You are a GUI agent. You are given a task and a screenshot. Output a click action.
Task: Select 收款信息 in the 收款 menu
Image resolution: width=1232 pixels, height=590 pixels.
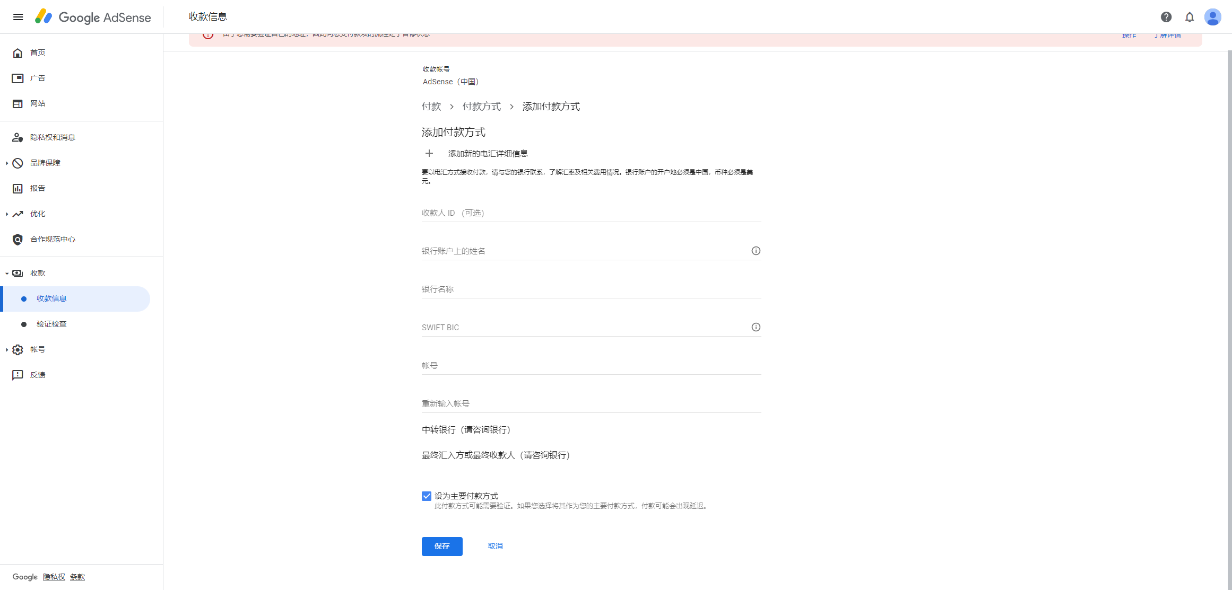(51, 298)
